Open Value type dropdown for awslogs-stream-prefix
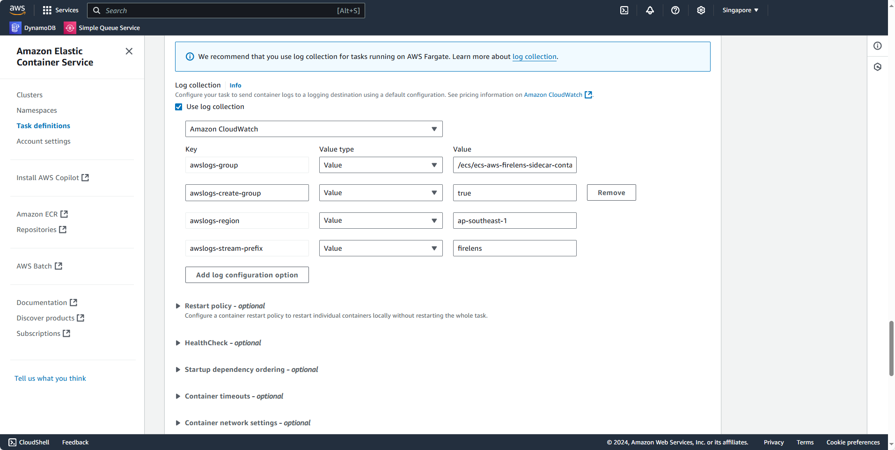 pos(381,248)
